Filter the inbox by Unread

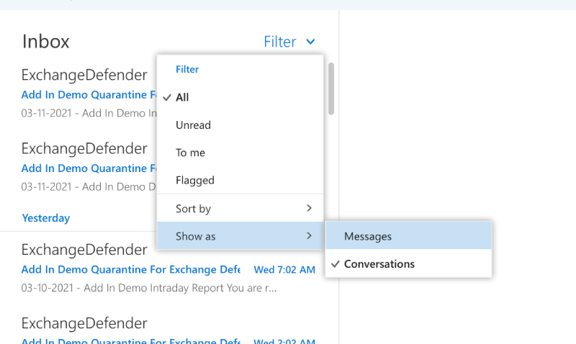(x=193, y=125)
